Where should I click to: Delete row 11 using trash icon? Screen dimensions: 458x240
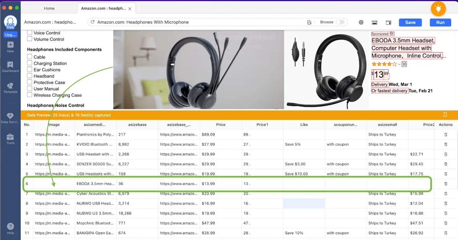click(x=445, y=233)
